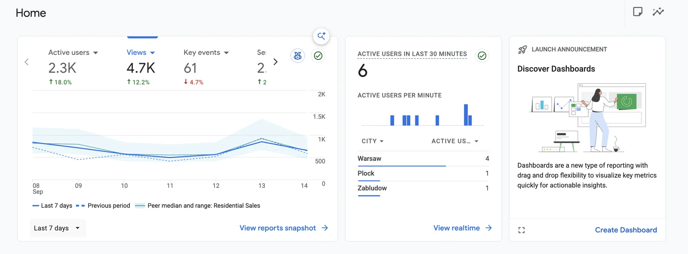Open View realtime link

457,228
